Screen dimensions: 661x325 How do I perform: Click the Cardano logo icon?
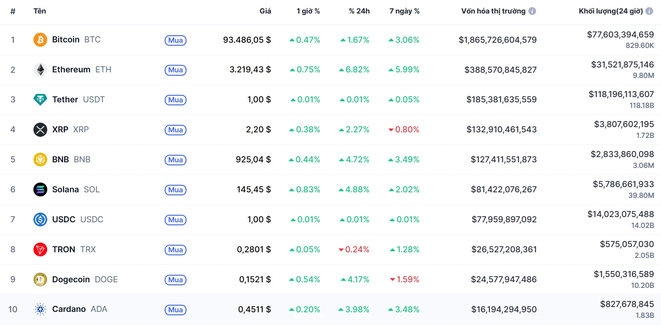(40, 310)
